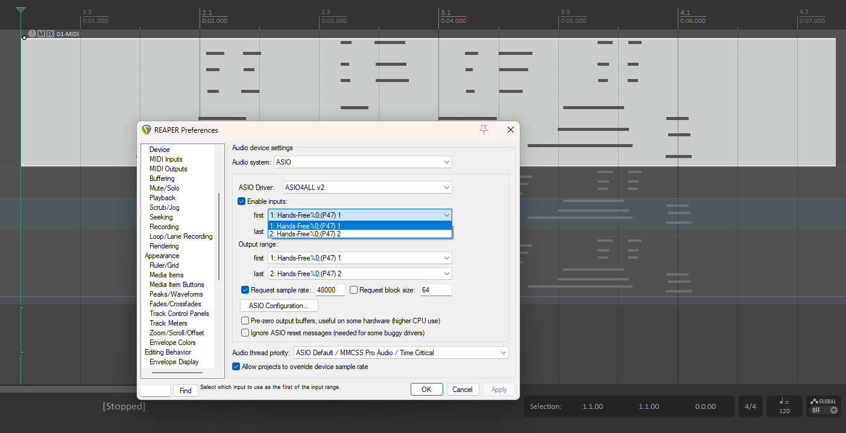Click Cancel in REAPER Preferences

[462, 390]
